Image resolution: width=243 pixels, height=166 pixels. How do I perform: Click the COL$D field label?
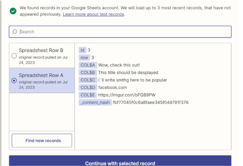coord(88,87)
